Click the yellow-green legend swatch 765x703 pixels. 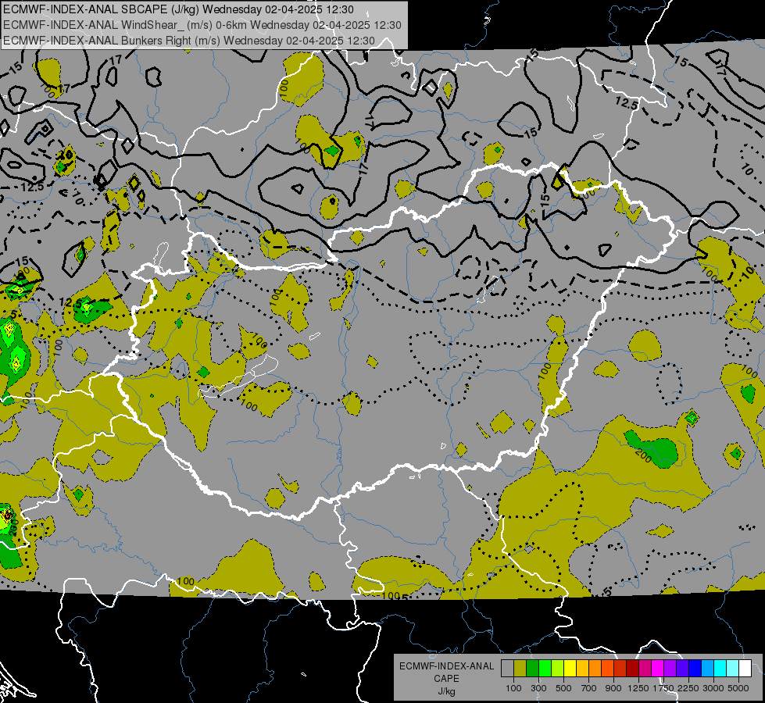[558, 669]
